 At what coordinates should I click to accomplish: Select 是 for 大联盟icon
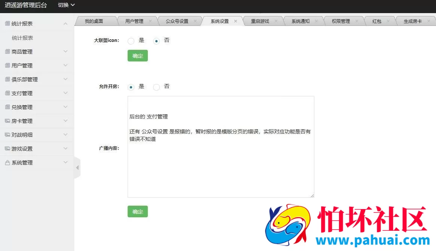pyautogui.click(x=131, y=41)
